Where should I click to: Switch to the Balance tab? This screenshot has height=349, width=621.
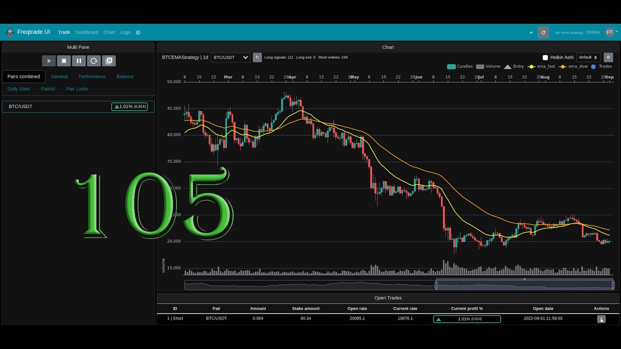(x=125, y=77)
